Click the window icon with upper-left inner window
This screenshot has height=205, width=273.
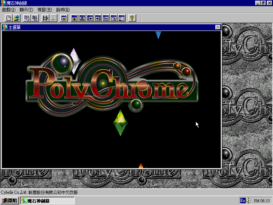pyautogui.click(x=121, y=18)
